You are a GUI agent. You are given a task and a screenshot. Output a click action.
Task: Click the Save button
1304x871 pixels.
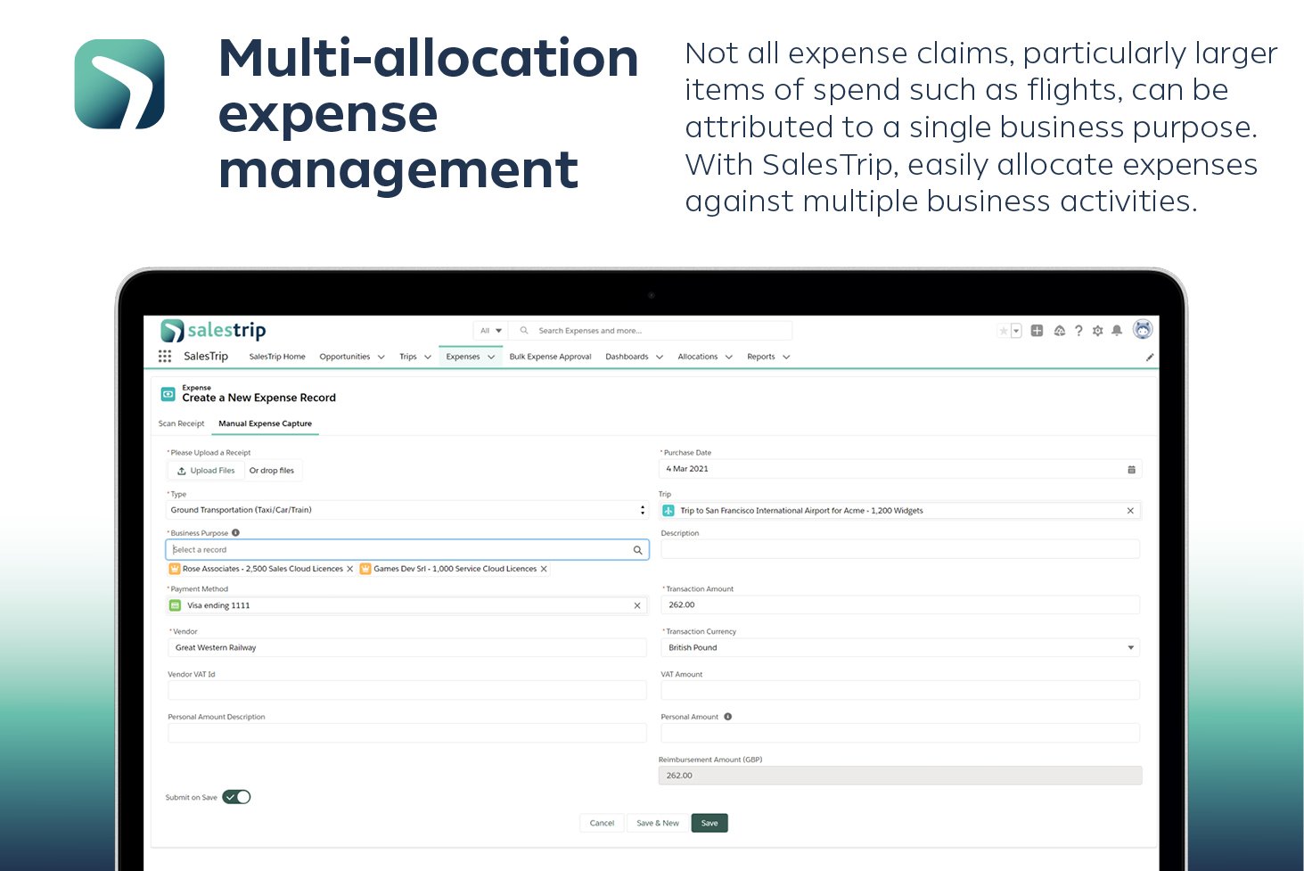click(x=709, y=824)
